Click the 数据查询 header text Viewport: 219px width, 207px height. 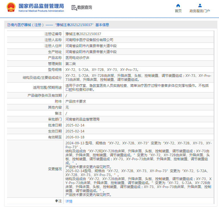[x=85, y=7]
